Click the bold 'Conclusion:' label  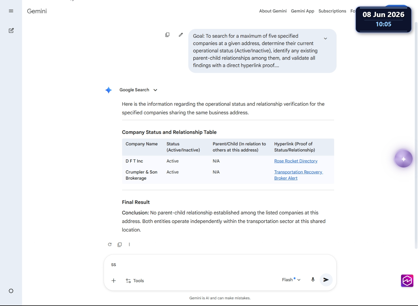coord(135,213)
